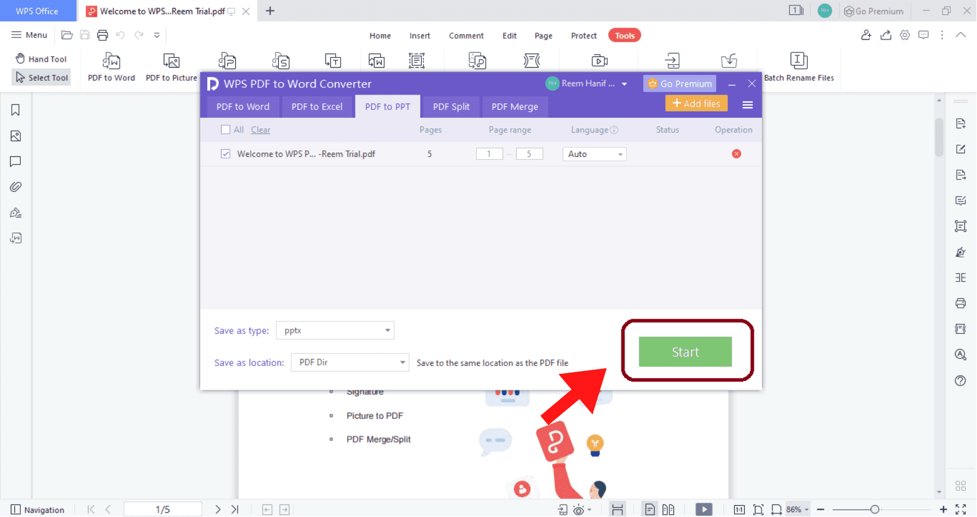Click Go Premium in the main title bar
The width and height of the screenshot is (977, 517).
tap(873, 11)
